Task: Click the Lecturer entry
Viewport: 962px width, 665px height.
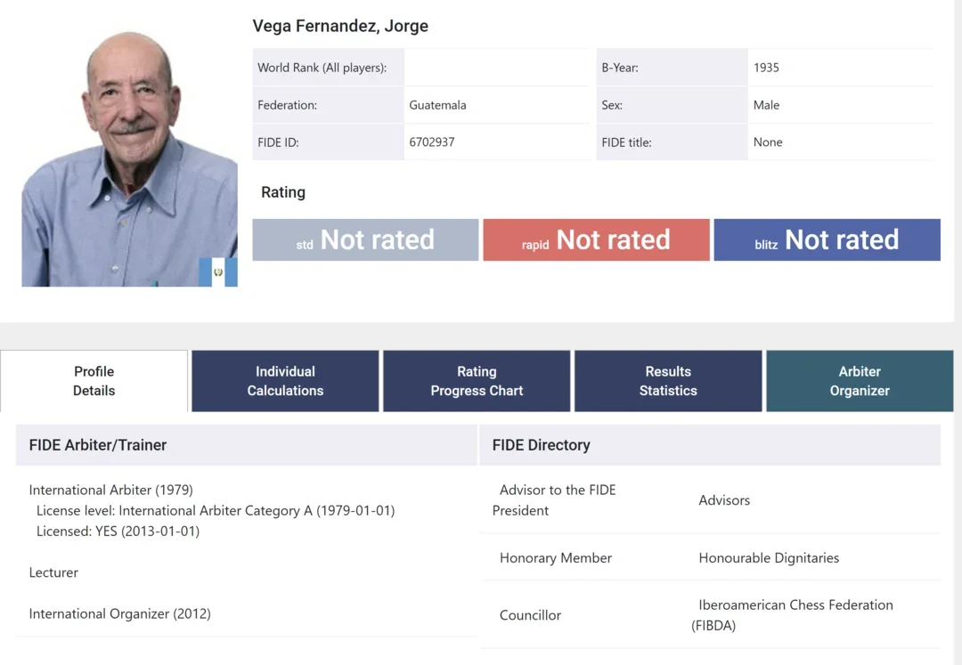Action: pyautogui.click(x=53, y=572)
